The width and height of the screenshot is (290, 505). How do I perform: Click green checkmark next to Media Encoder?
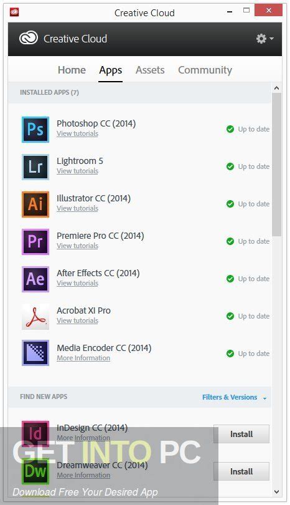coord(230,353)
